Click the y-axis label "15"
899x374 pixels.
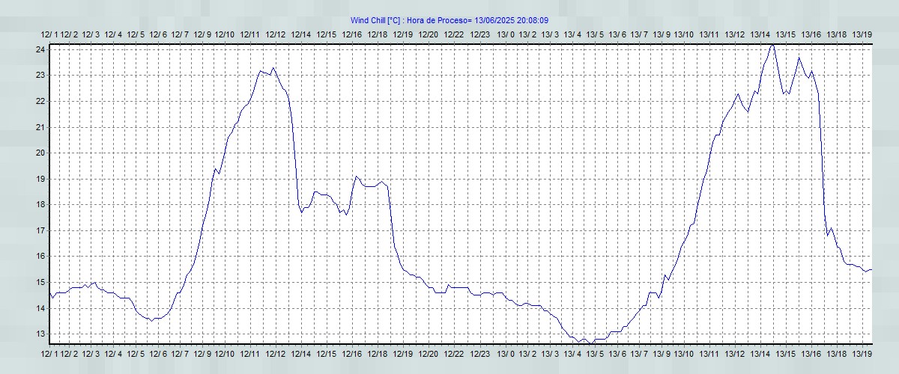42,282
